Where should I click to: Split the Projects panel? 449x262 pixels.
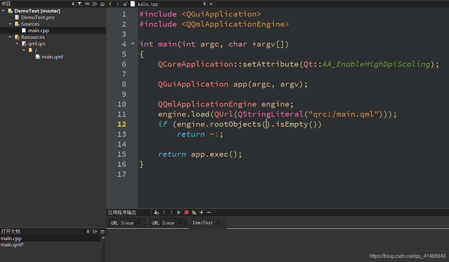[95, 4]
